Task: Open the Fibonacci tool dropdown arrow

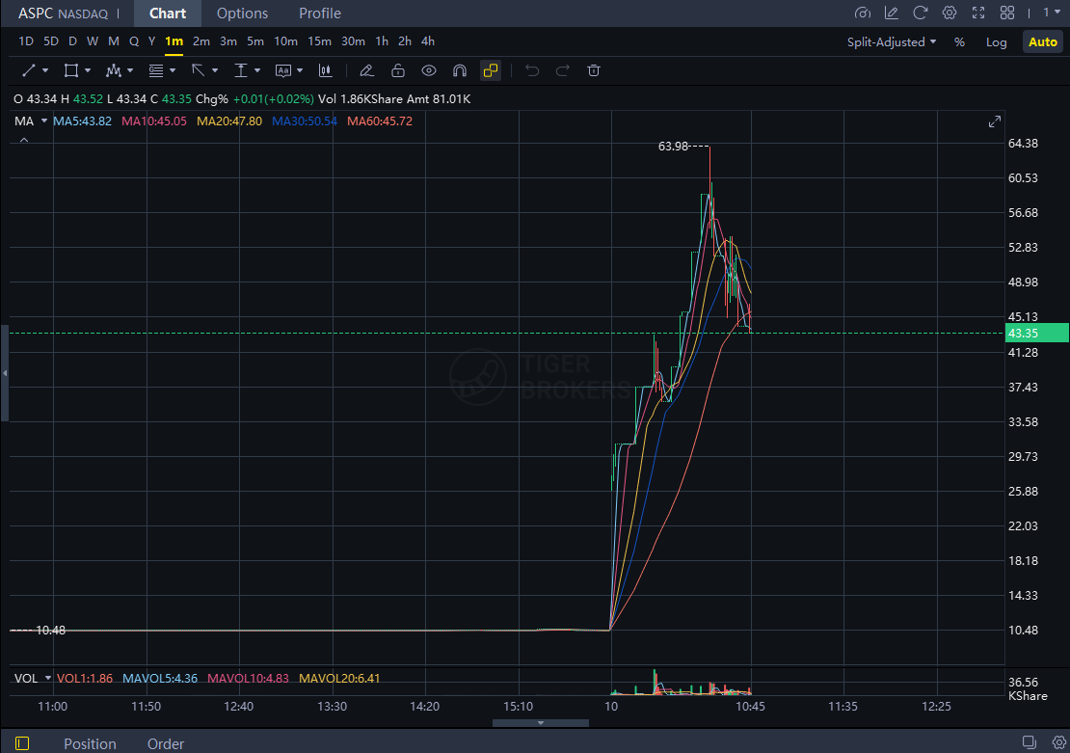Action: click(173, 70)
